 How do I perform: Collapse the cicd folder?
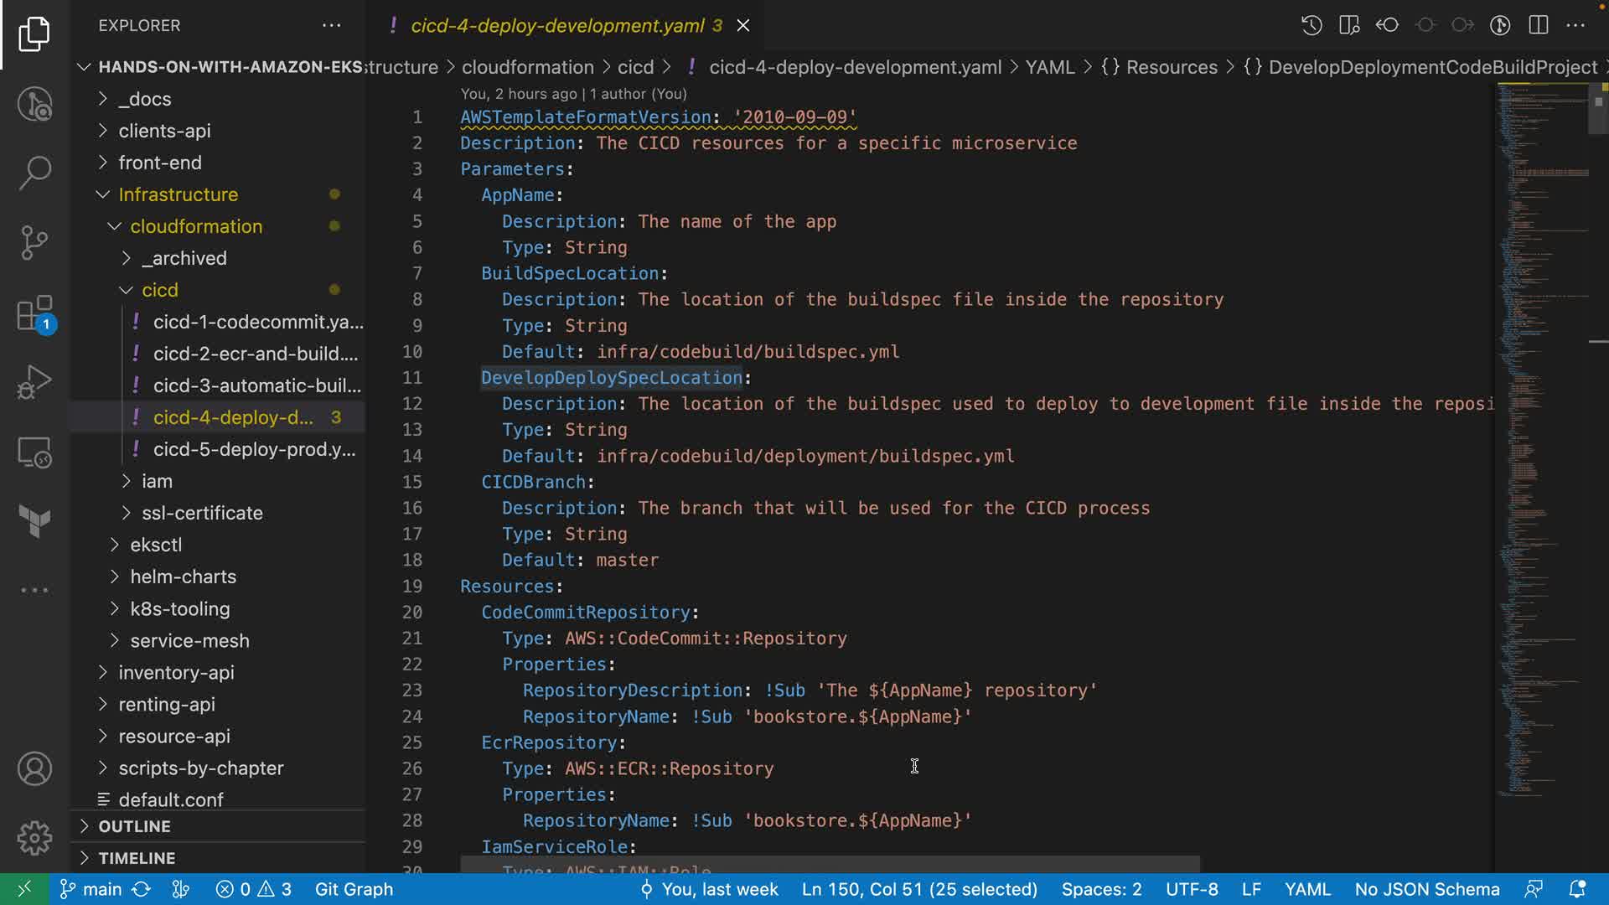pyautogui.click(x=159, y=290)
